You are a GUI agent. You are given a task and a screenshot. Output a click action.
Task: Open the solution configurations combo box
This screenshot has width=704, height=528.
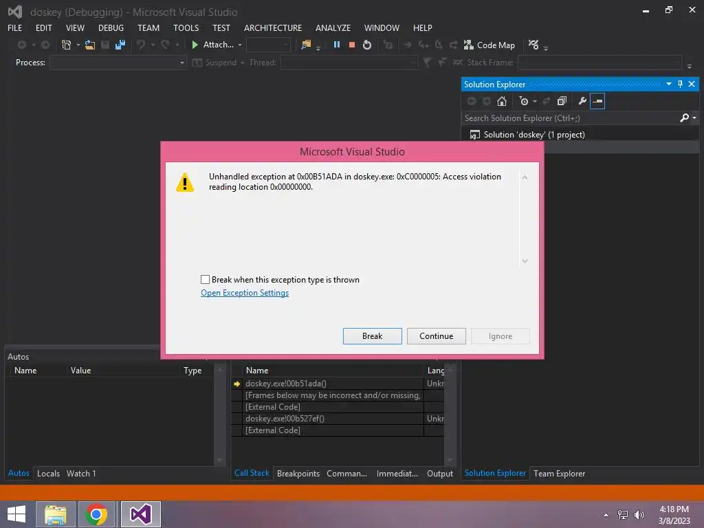[x=268, y=45]
